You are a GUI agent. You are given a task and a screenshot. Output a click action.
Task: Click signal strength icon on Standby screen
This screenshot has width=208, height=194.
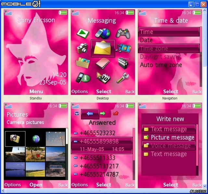[8, 13]
